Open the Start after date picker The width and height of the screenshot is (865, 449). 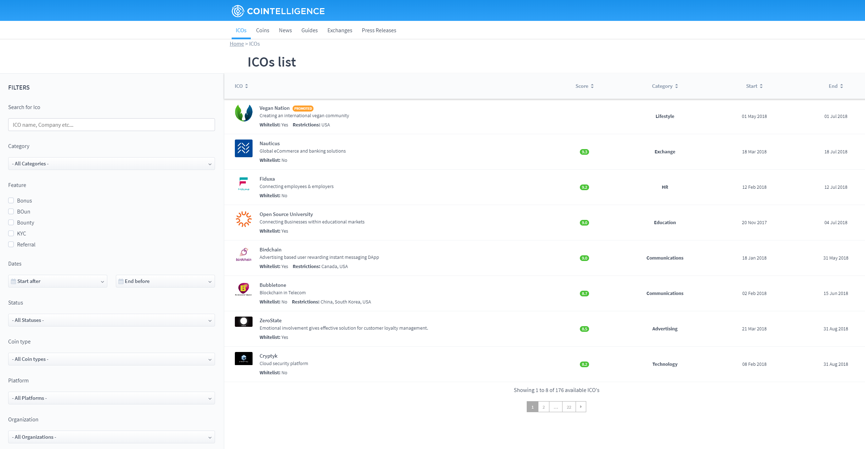(x=57, y=281)
